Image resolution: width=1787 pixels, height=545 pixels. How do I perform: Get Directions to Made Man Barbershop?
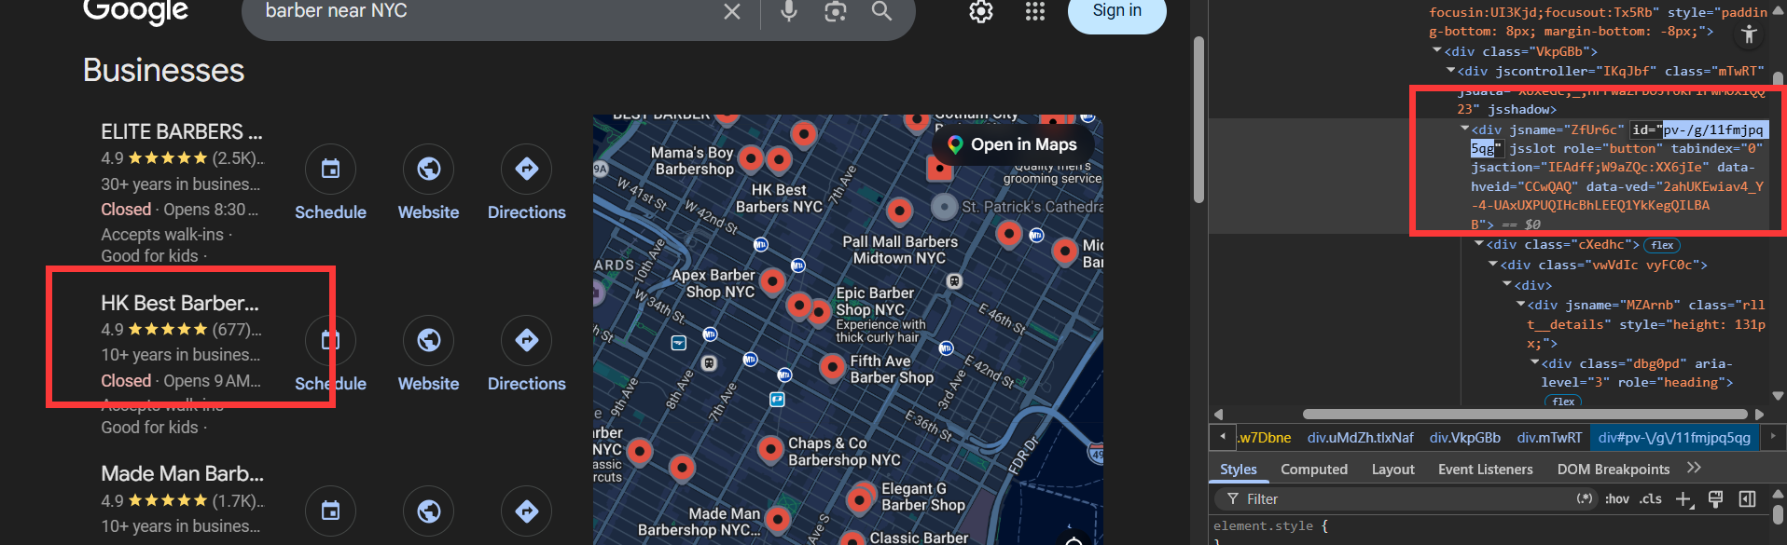(x=526, y=511)
